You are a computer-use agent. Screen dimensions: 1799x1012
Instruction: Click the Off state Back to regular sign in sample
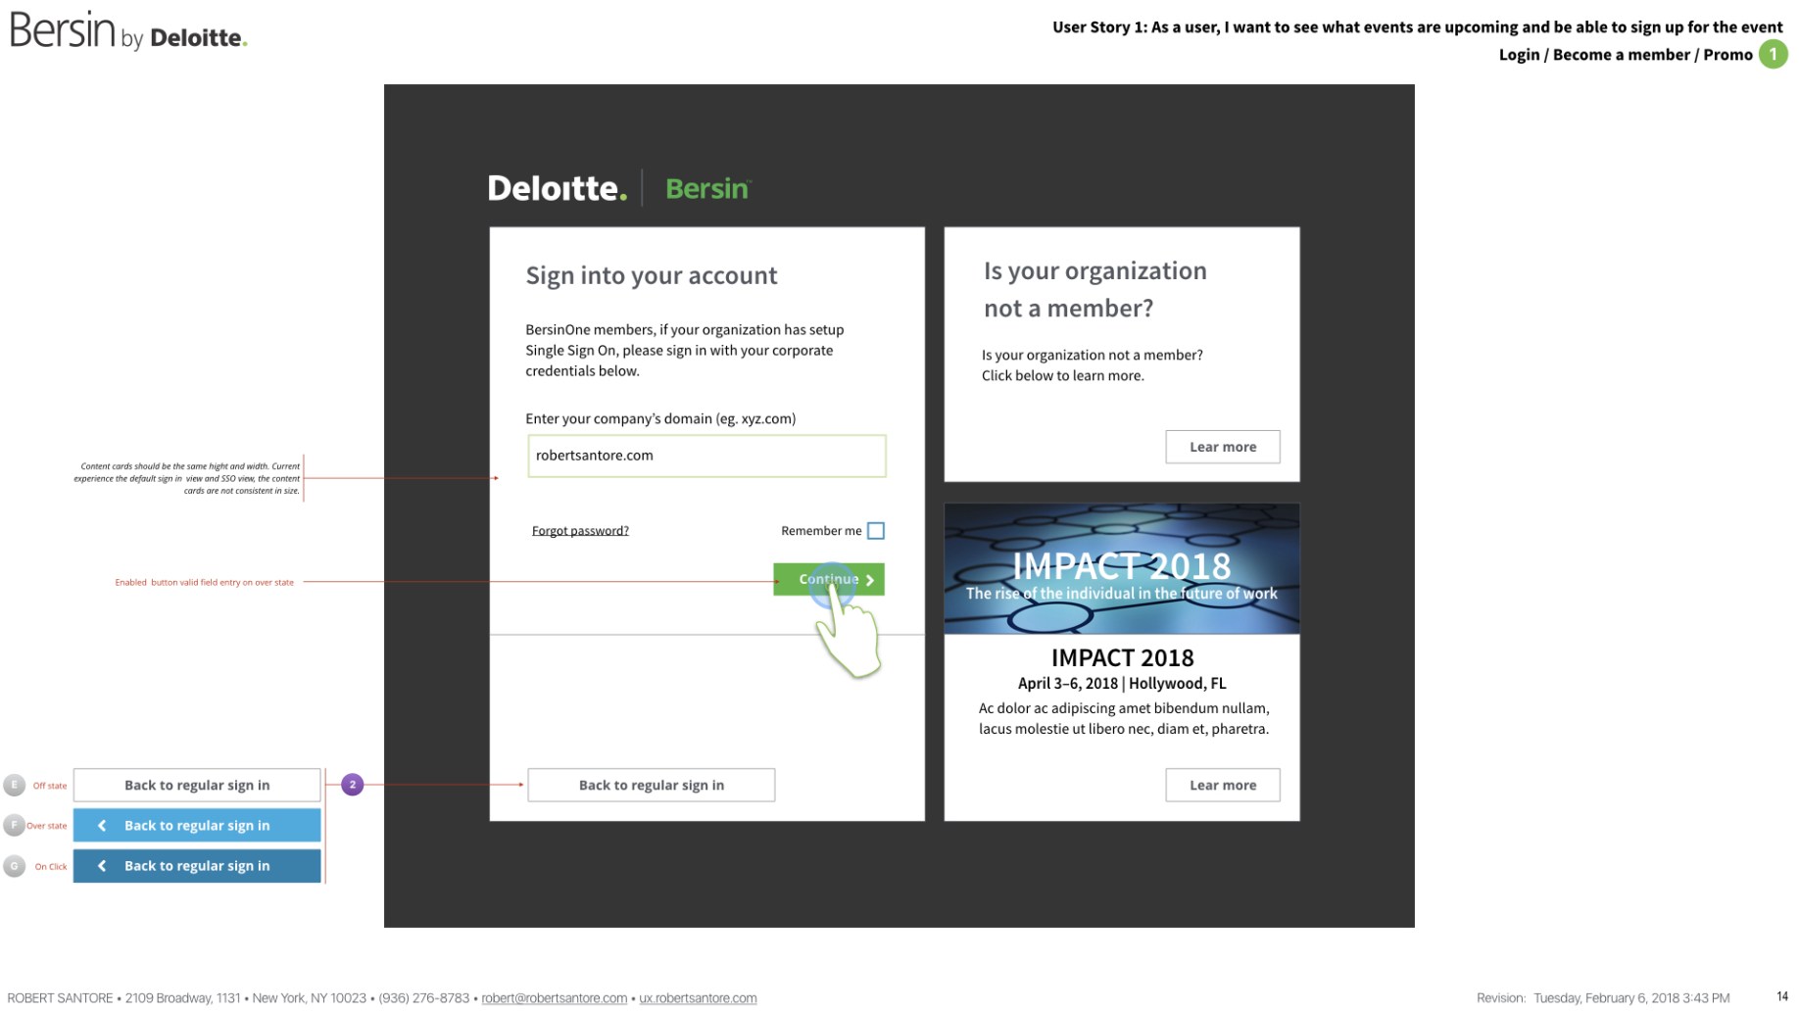[x=197, y=785]
